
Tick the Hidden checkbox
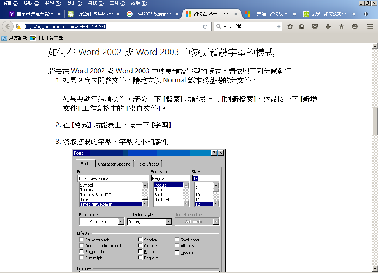177,252
